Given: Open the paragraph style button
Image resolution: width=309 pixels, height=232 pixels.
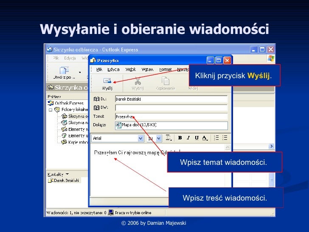Looking at the screenshot, I should (169, 138).
